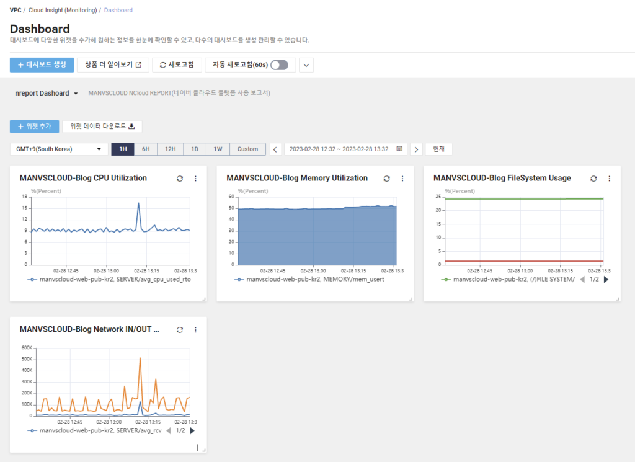This screenshot has height=462, width=635.
Task: Refresh the Memory Utilization widget
Action: [386, 179]
